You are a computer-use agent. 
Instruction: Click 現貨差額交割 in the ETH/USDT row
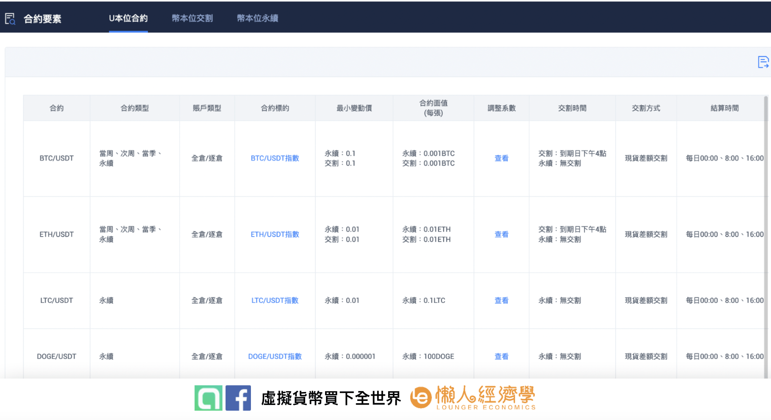[x=646, y=234]
